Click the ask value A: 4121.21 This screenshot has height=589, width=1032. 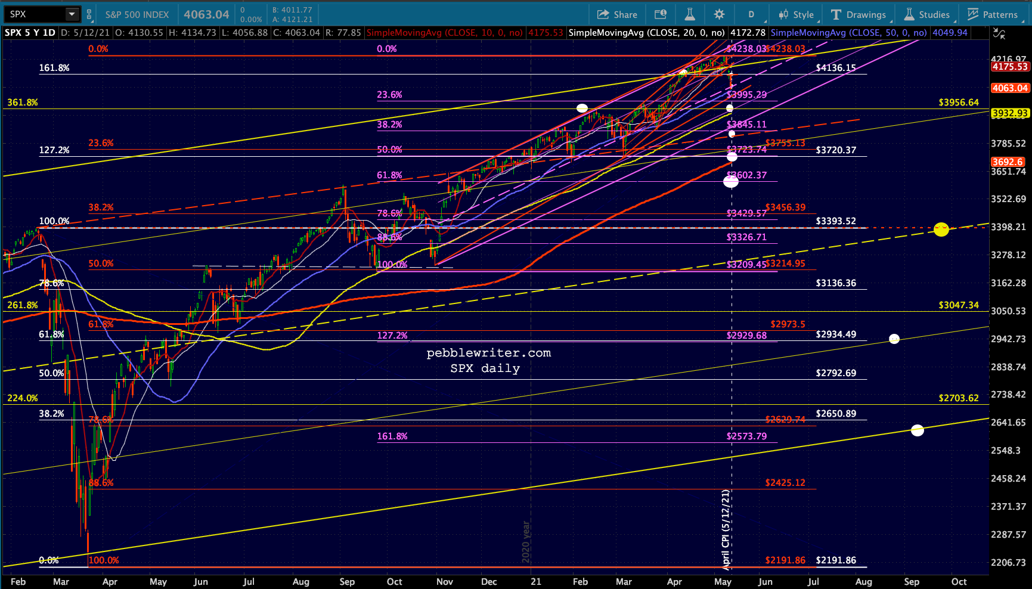(x=292, y=19)
